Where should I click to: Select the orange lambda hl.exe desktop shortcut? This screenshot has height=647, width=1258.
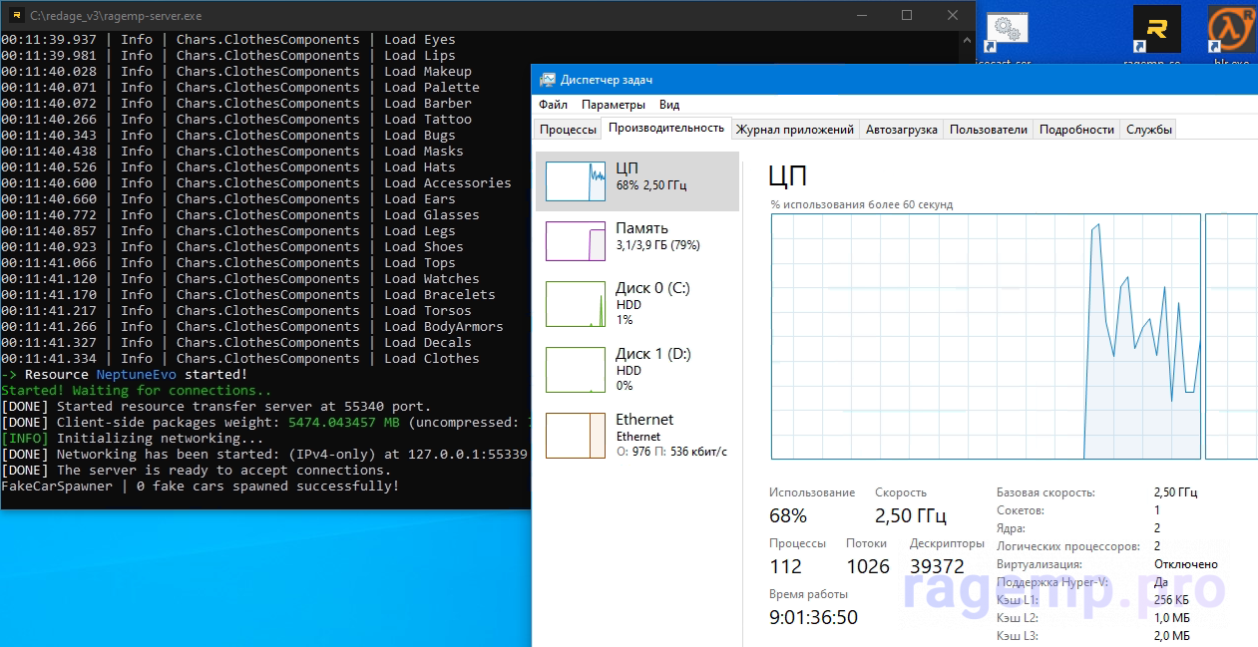(x=1232, y=31)
